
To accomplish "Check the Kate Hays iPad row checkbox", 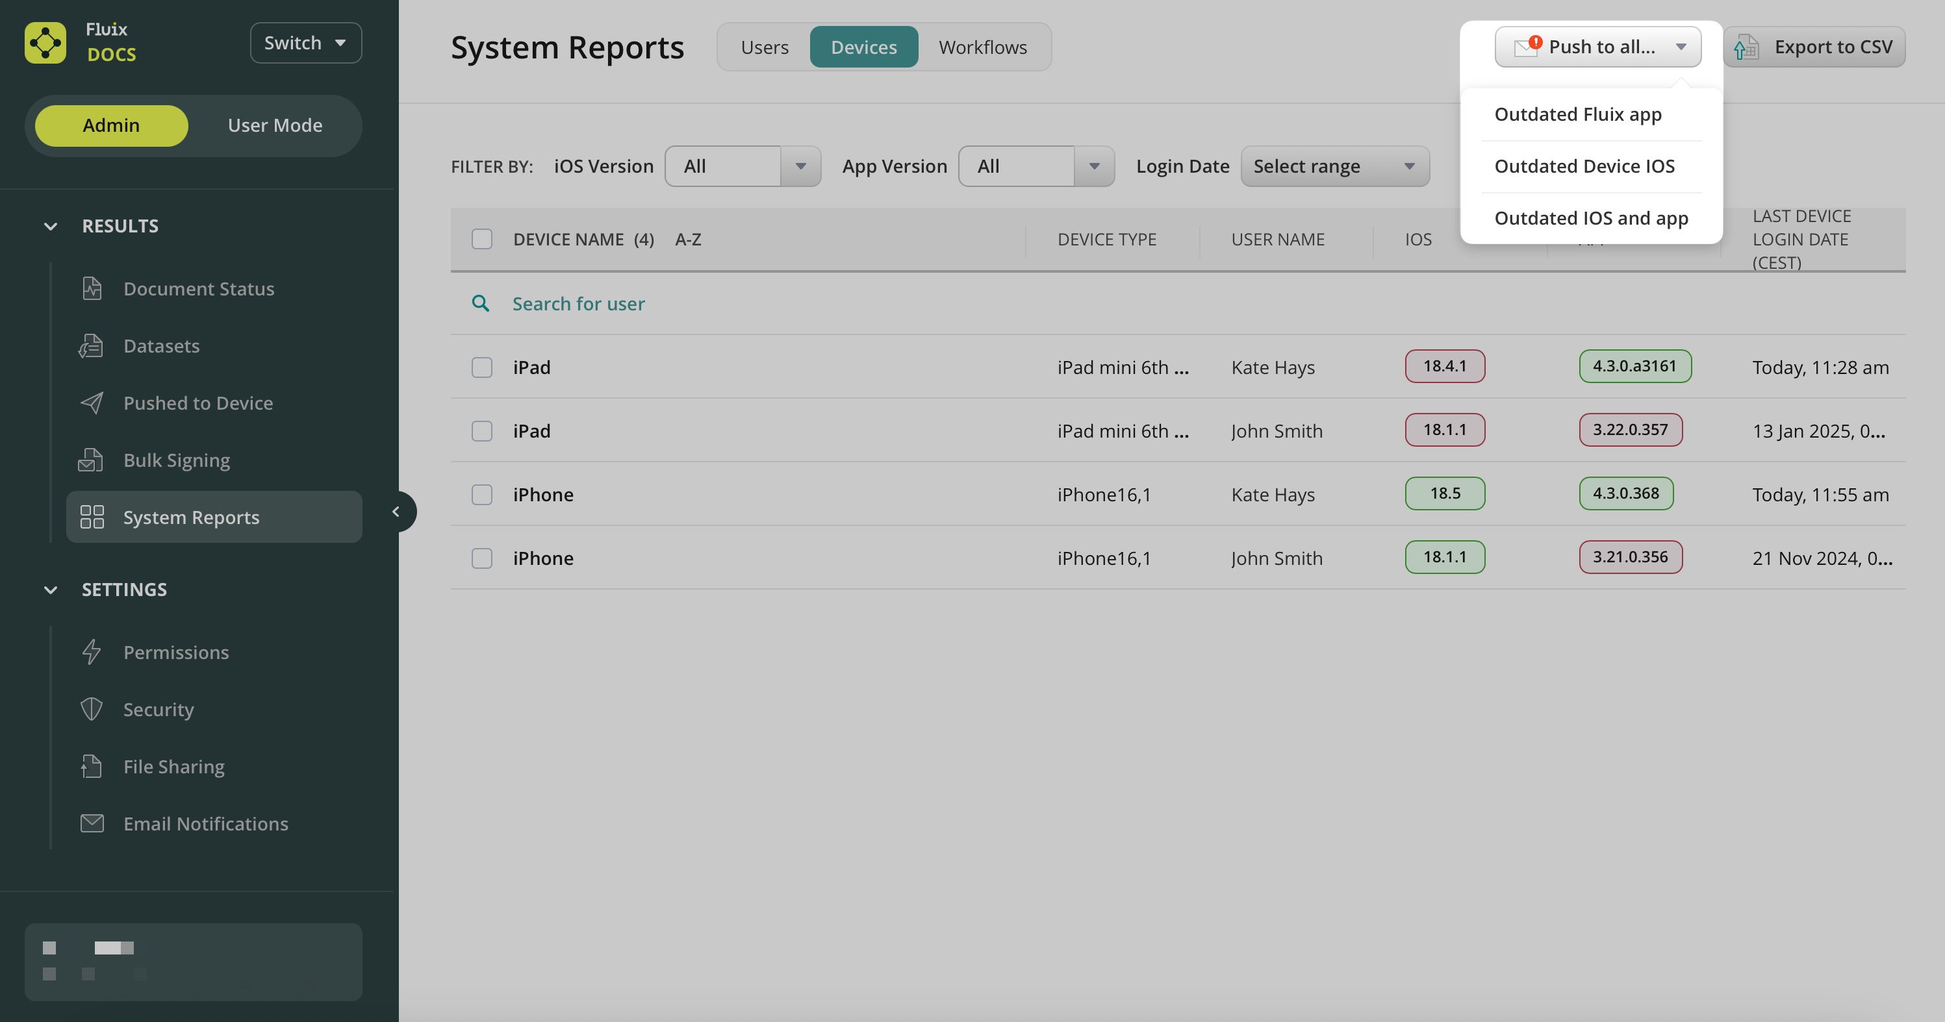I will [482, 368].
